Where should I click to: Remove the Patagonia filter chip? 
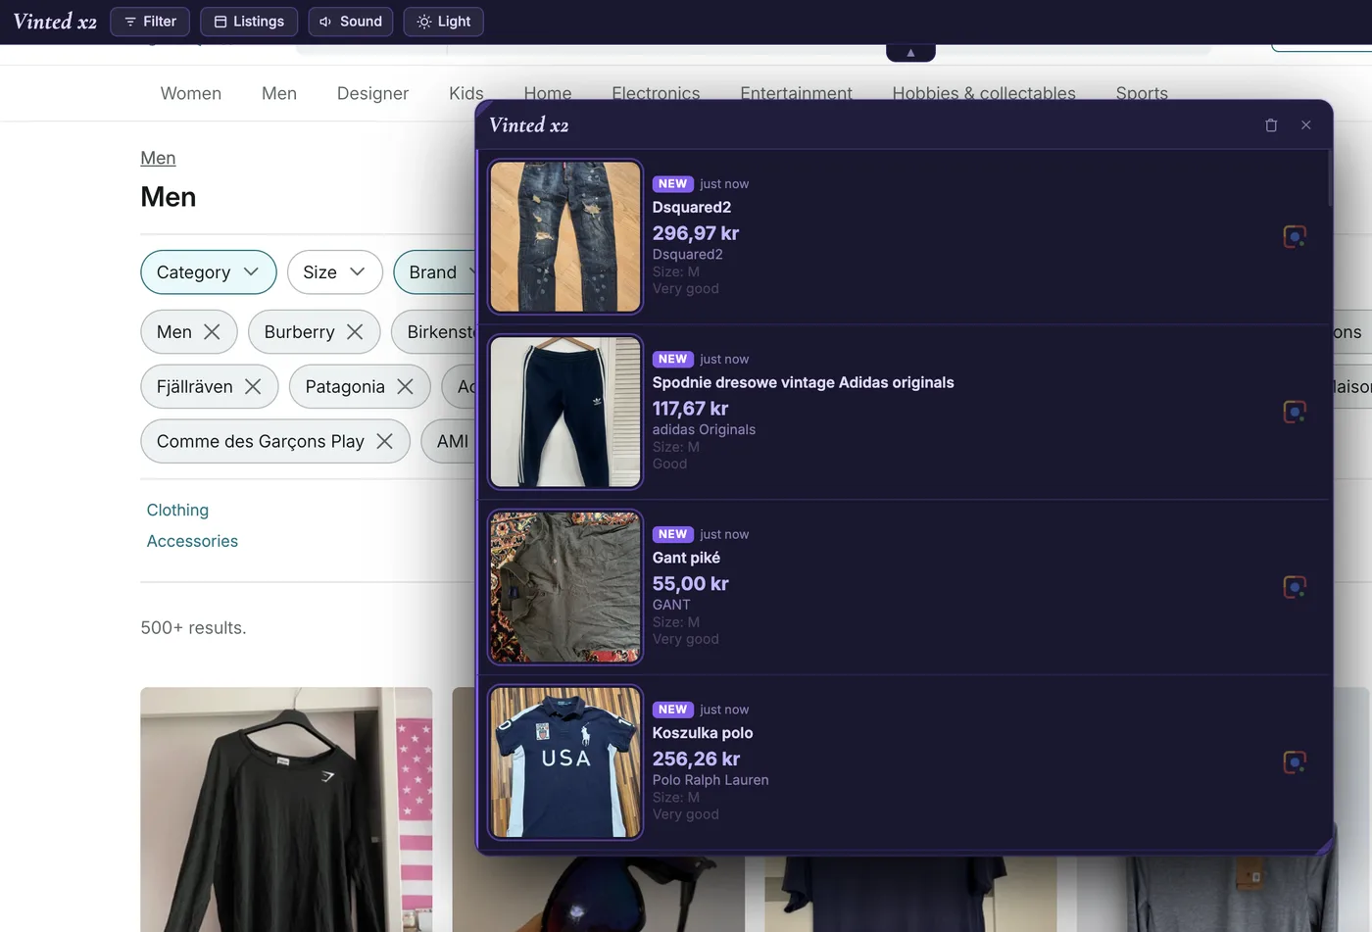pos(405,387)
